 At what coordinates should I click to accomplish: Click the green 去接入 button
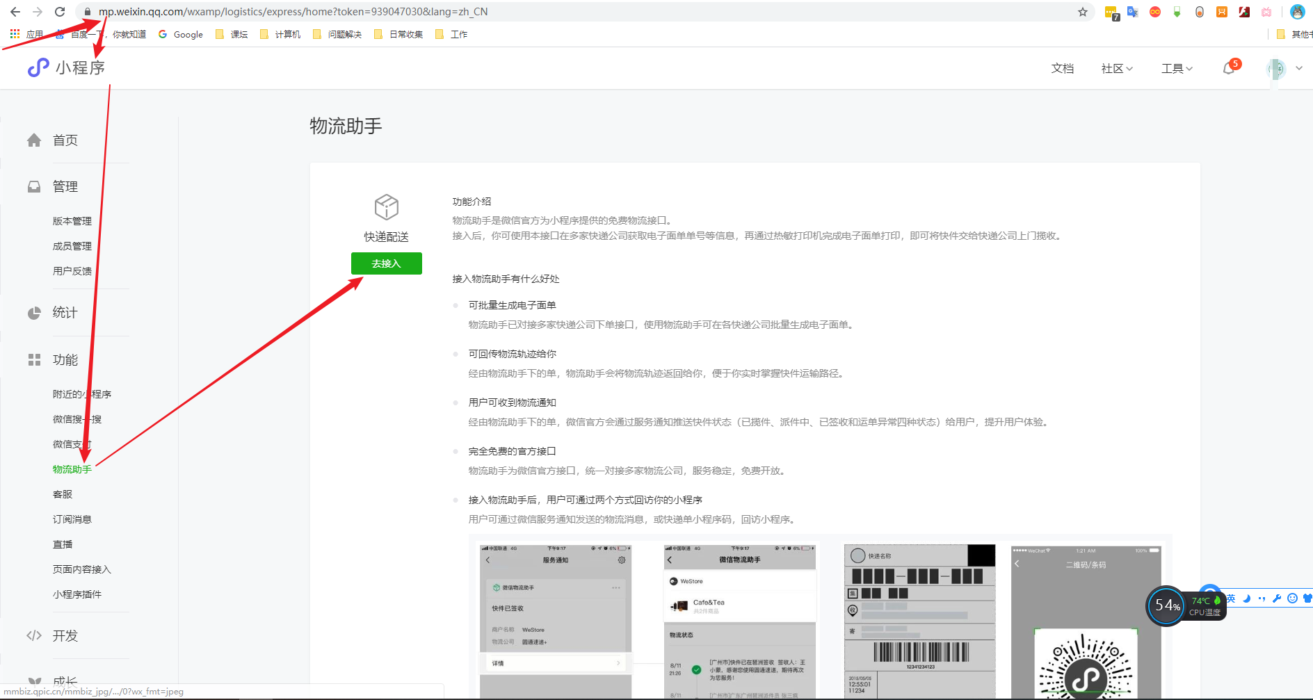[x=387, y=263]
